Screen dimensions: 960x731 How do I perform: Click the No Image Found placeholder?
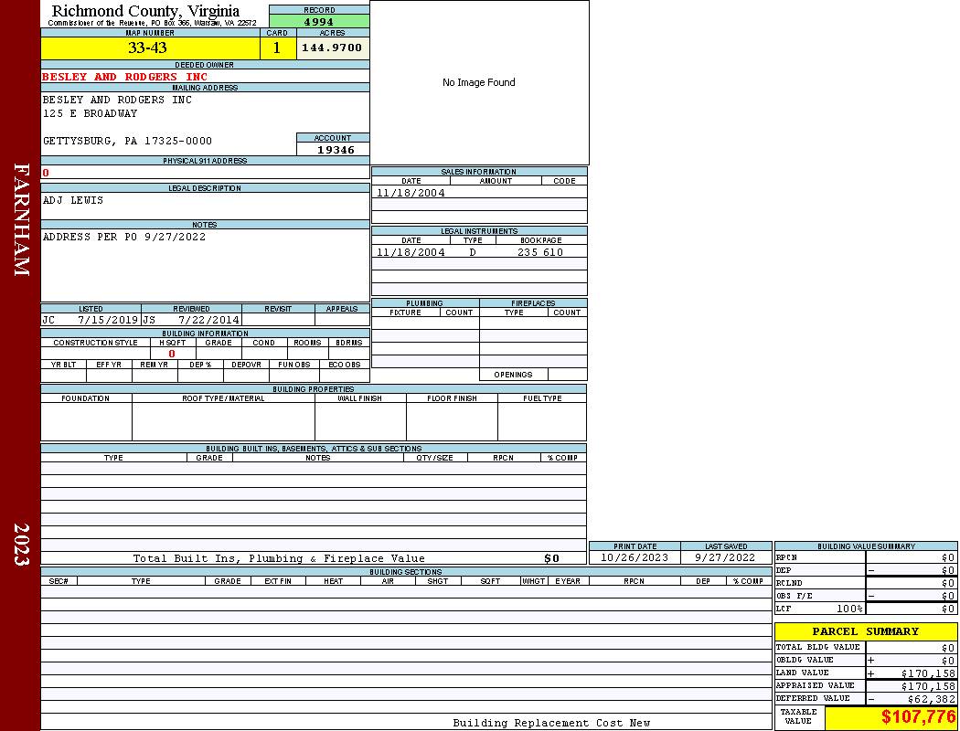pos(479,82)
